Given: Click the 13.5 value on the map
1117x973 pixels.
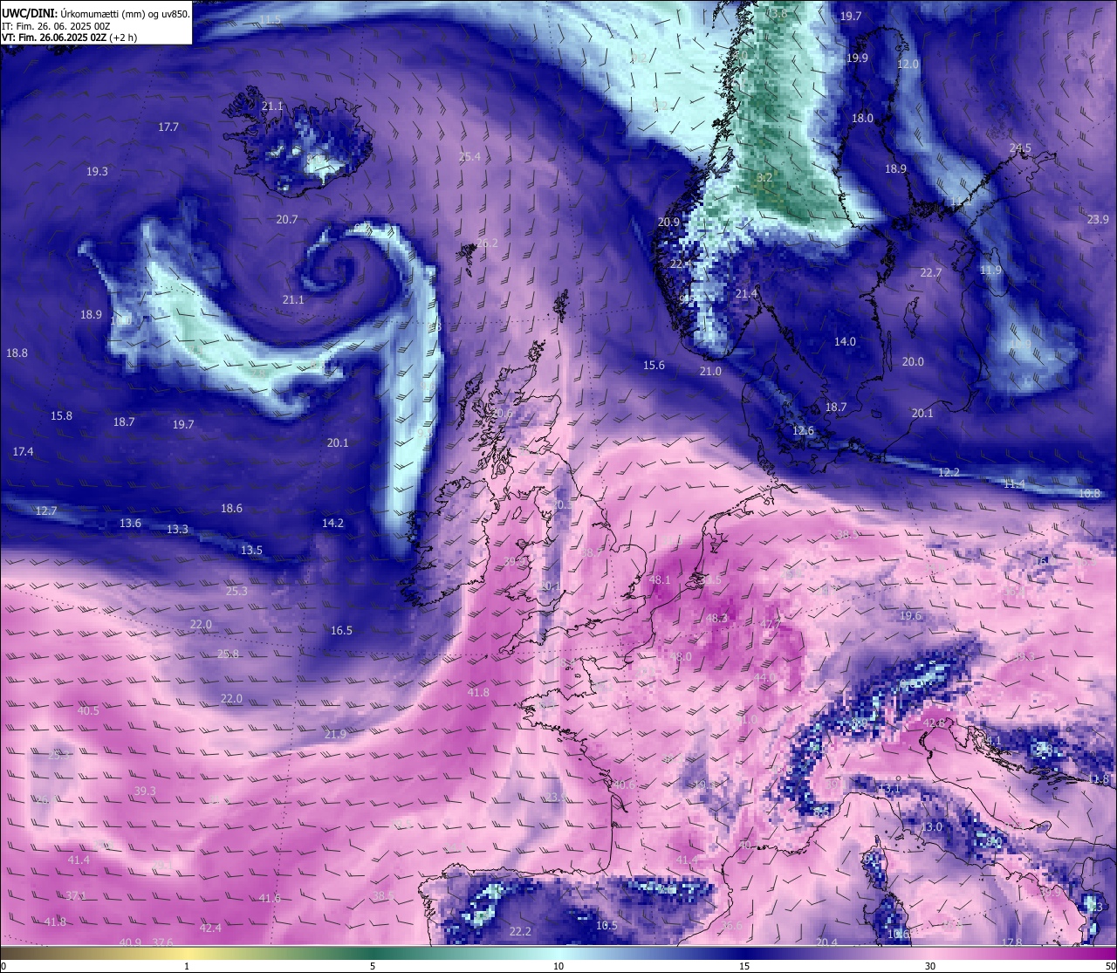Looking at the screenshot, I should pos(251,551).
